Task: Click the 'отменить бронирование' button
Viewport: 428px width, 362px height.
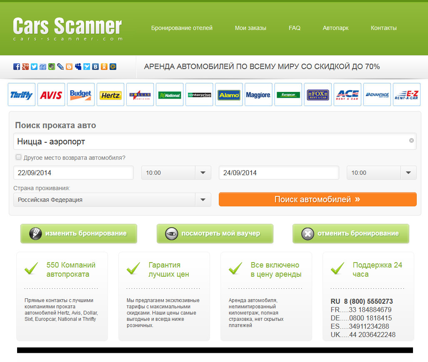Action: pyautogui.click(x=350, y=233)
